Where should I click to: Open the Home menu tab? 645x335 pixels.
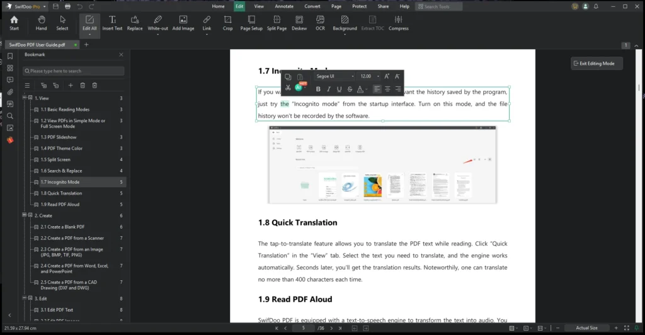point(218,6)
